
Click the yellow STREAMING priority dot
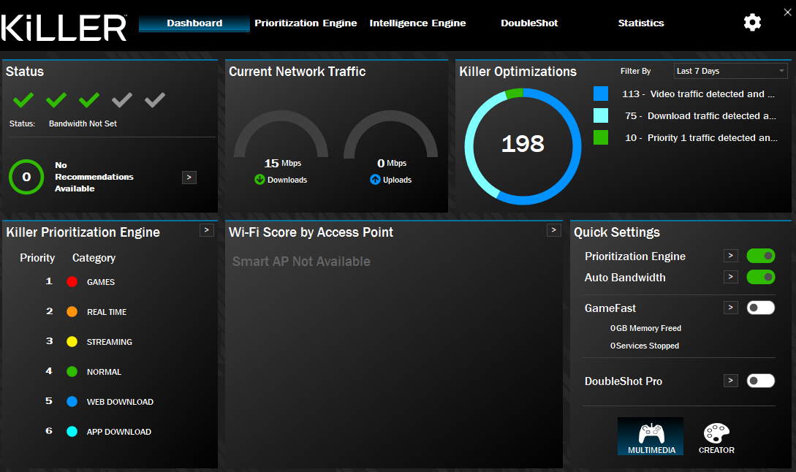[72, 341]
